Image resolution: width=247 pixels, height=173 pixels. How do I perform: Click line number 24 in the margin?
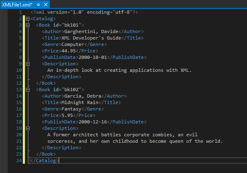(19, 160)
